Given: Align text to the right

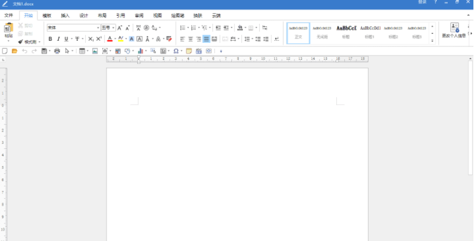Looking at the screenshot, I should [198, 39].
